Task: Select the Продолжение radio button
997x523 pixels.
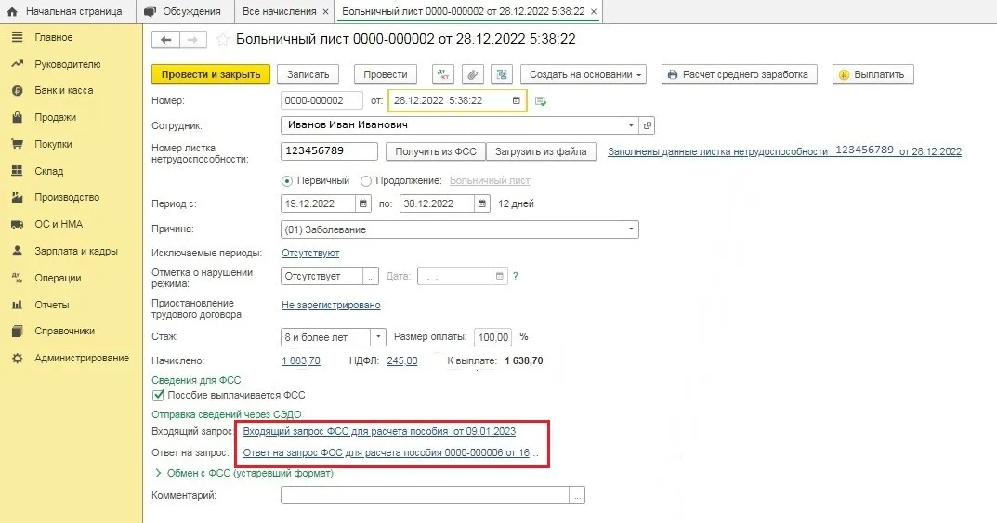Action: coord(366,181)
